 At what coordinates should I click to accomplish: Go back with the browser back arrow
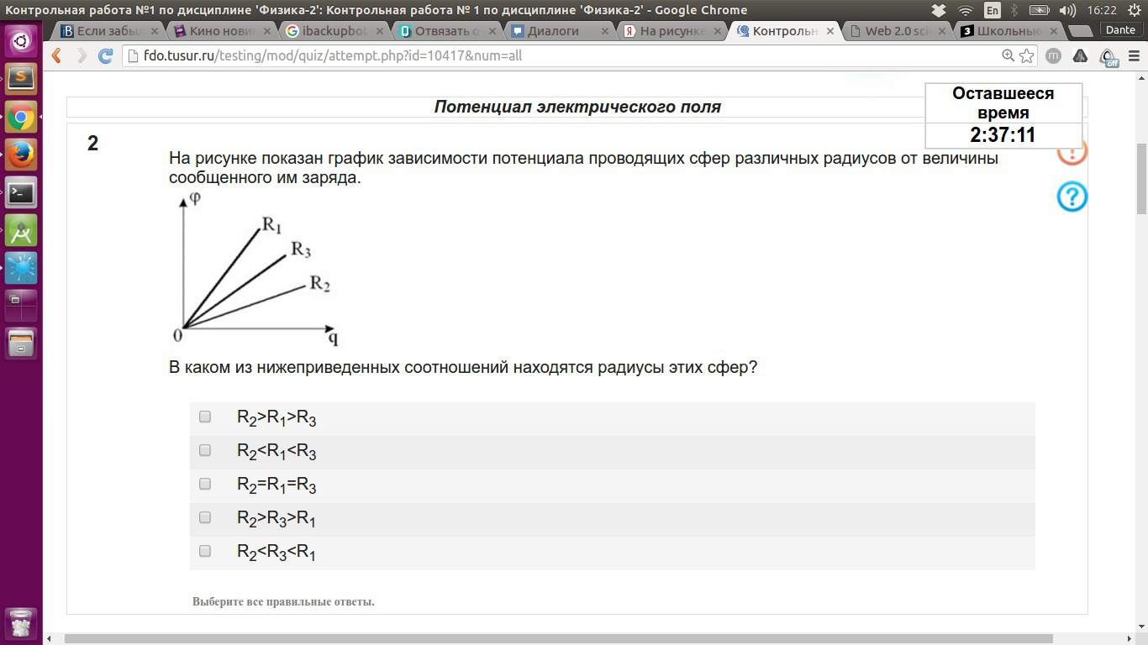(57, 55)
